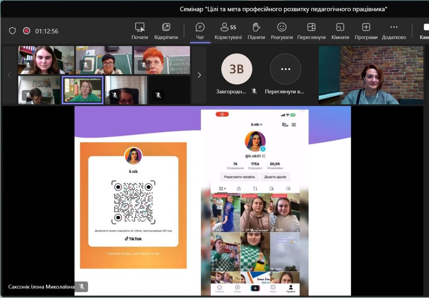The image size is (429, 298).
Task: Open 76 Слідкування following count
Action: [x=235, y=166]
